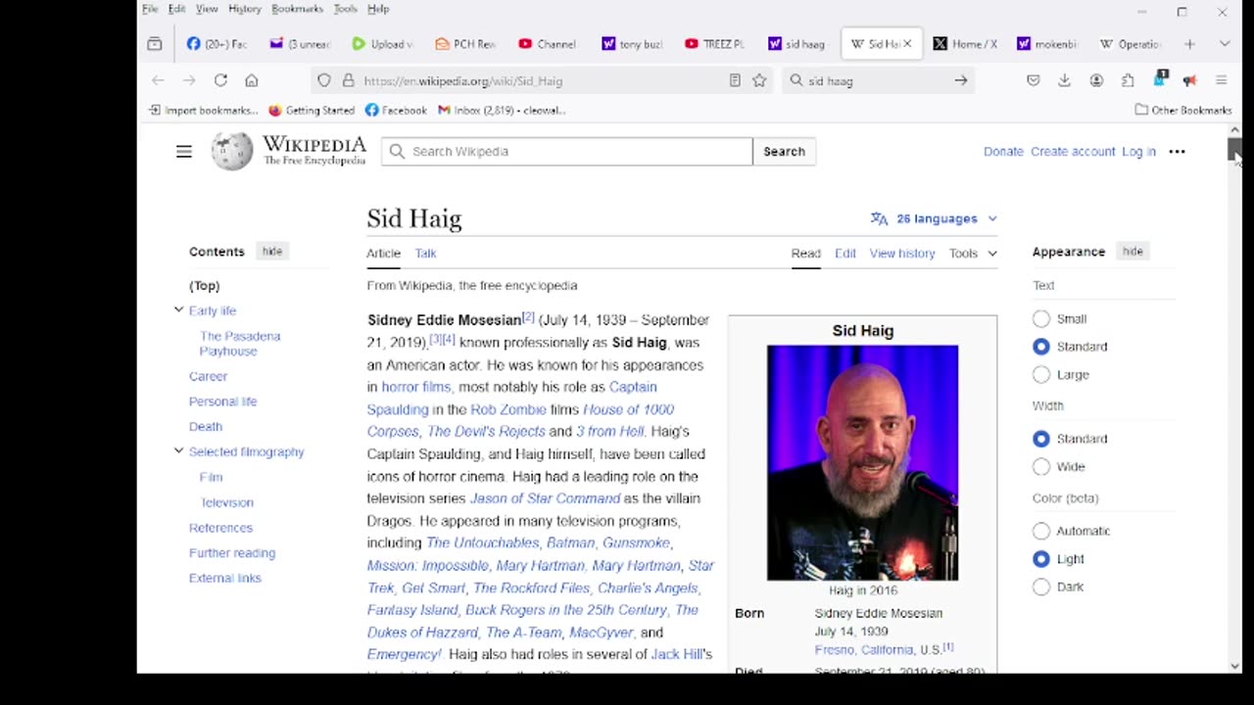Image resolution: width=1254 pixels, height=705 pixels.
Task: Open the Firefox View tab list icon
Action: pyautogui.click(x=155, y=44)
